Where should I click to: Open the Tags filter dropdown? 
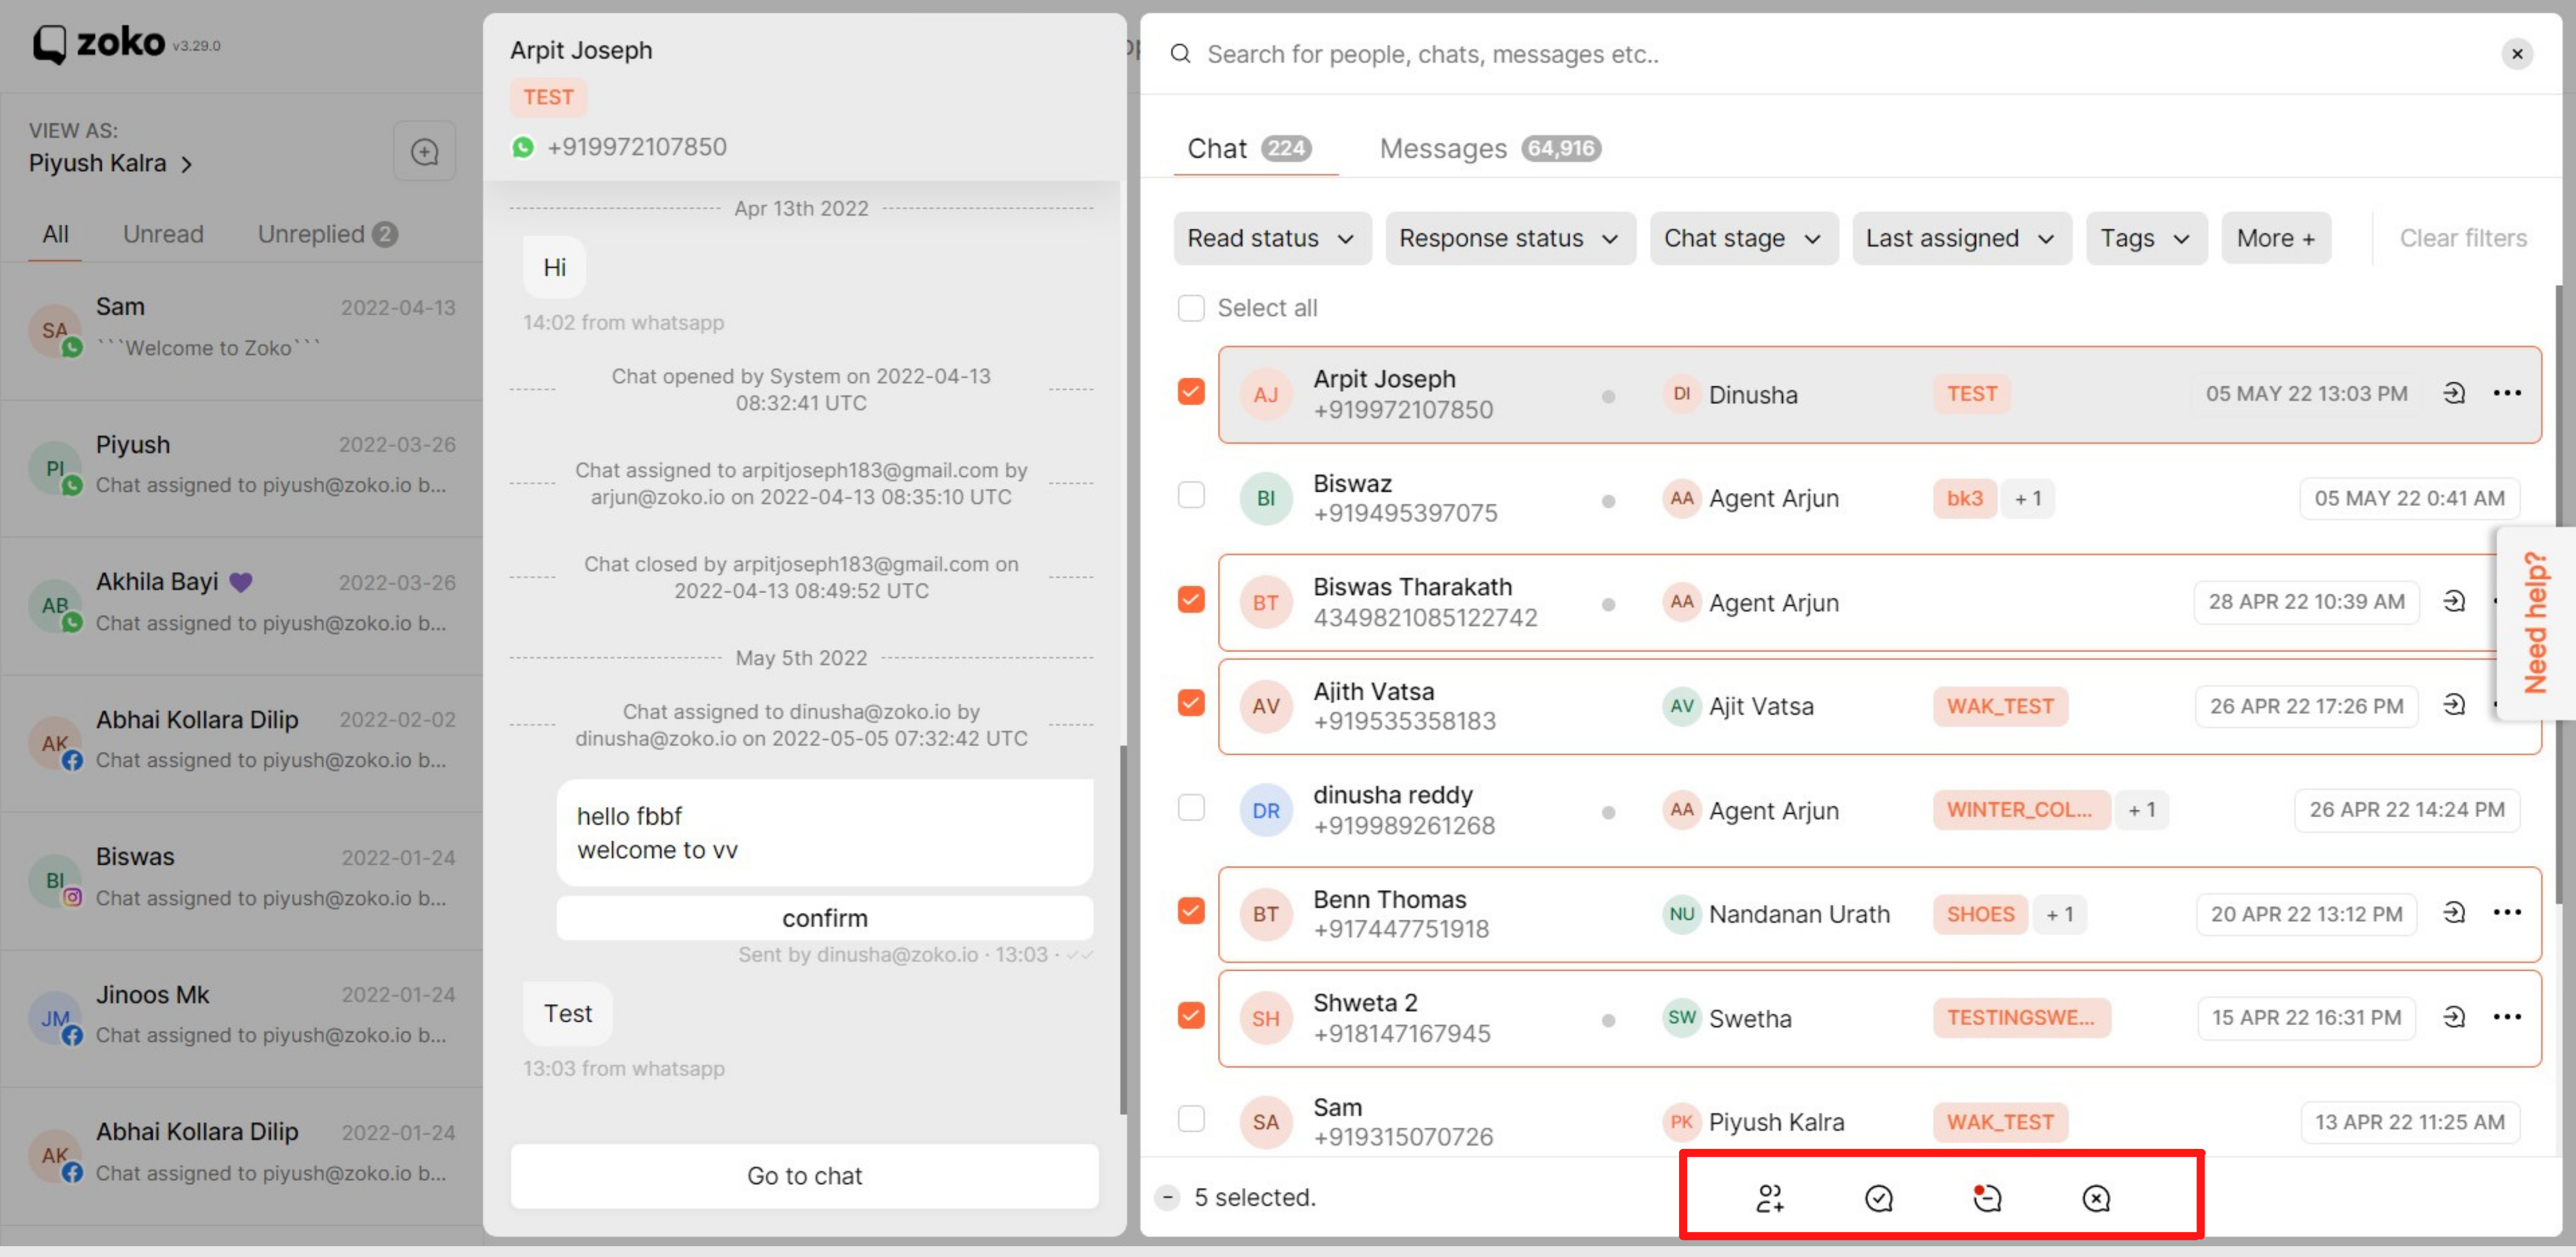pos(2146,238)
